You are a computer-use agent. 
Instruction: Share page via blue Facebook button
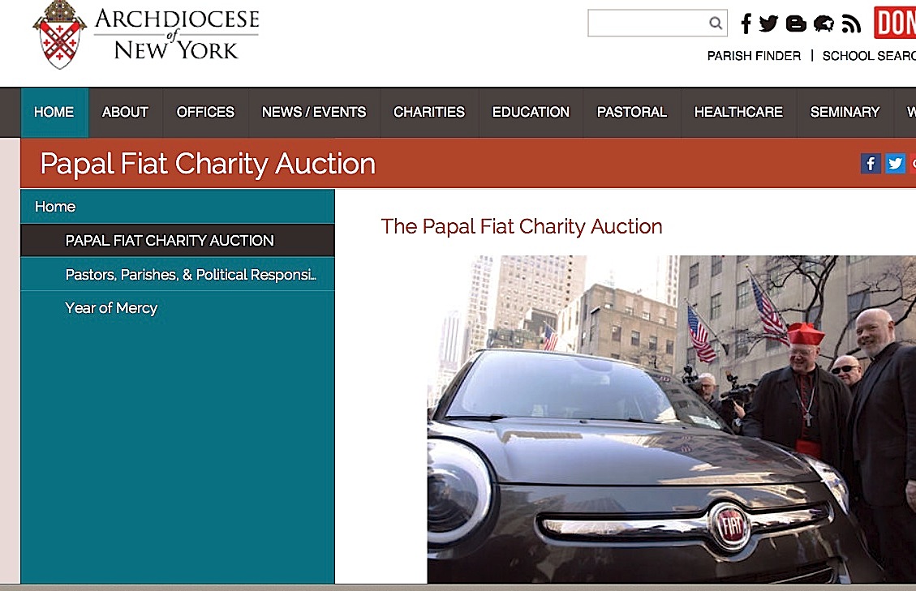871,164
